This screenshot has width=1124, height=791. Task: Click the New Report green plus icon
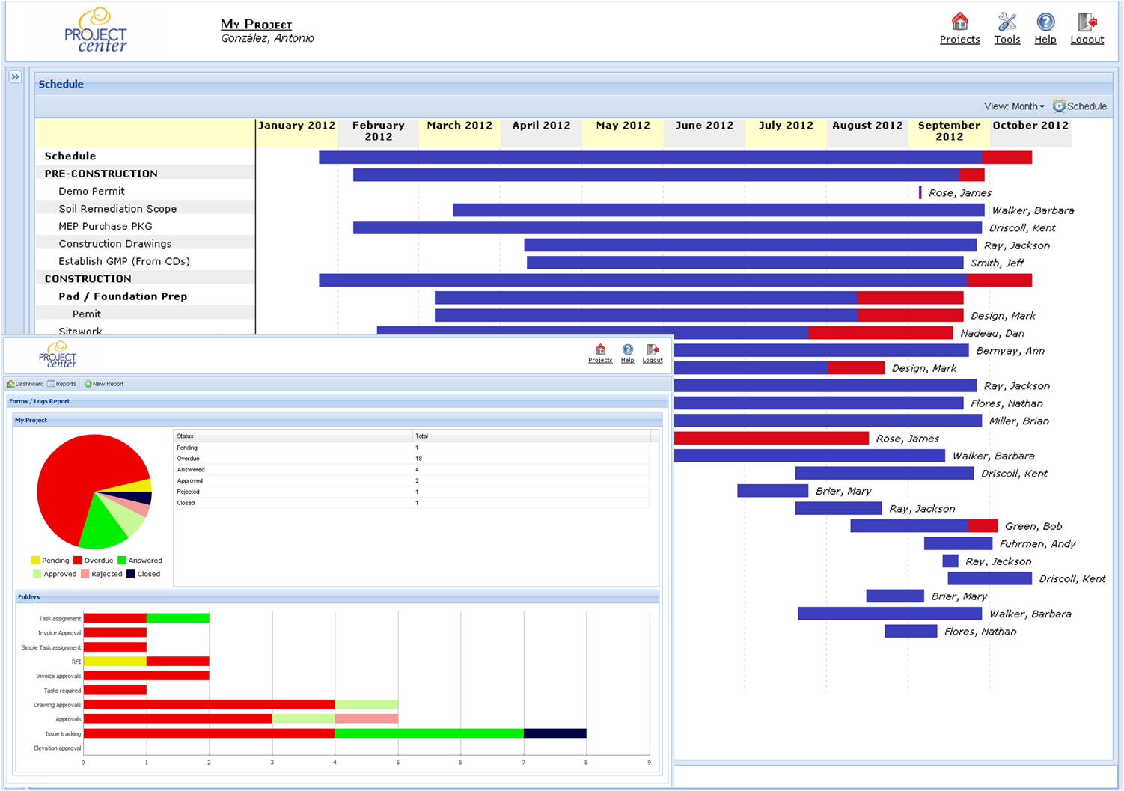coord(88,383)
